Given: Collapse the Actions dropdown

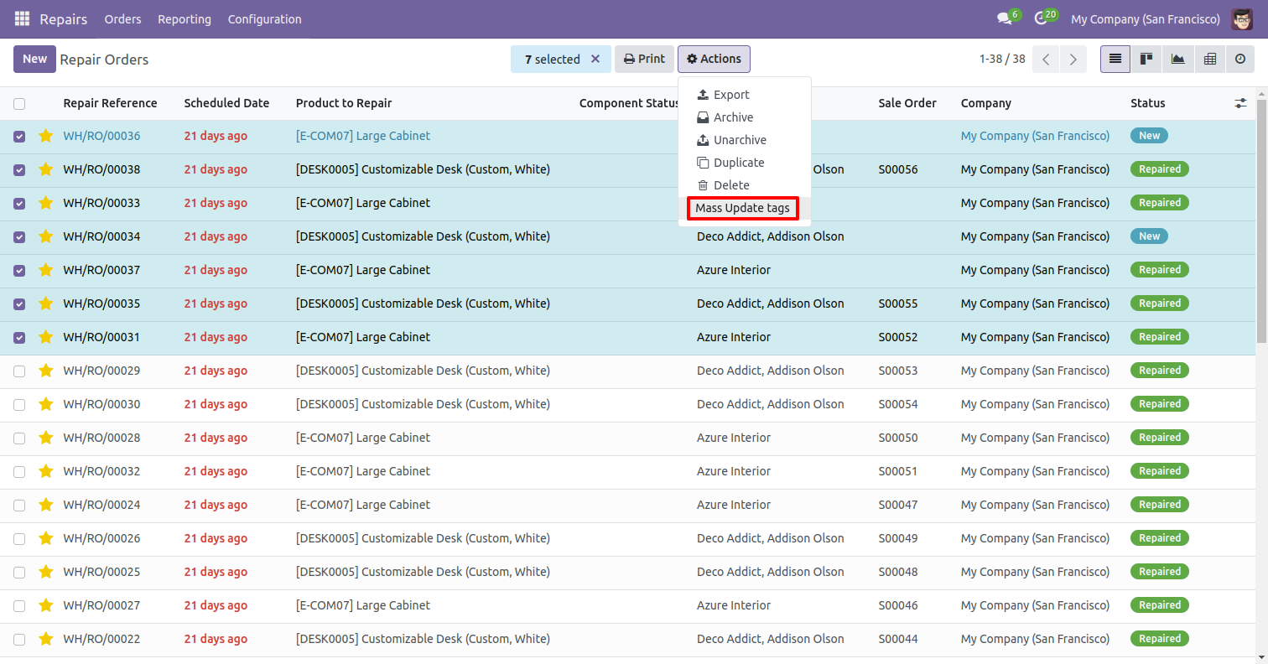Looking at the screenshot, I should tap(714, 60).
